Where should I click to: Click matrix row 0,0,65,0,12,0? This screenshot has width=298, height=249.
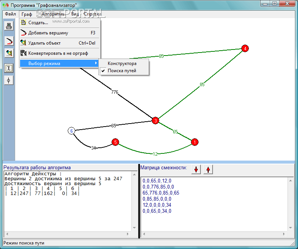(157, 181)
